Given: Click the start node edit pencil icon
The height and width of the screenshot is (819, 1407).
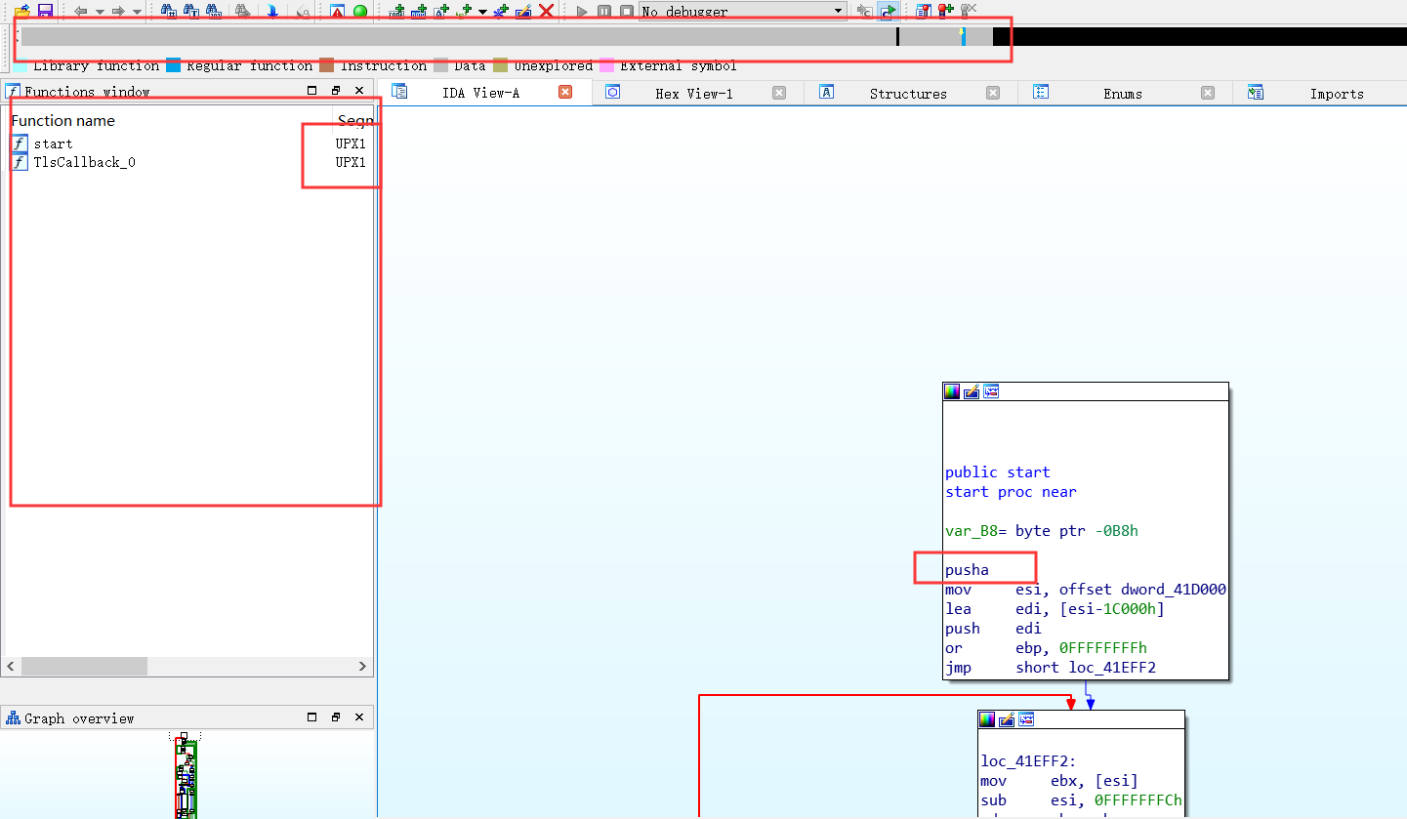Looking at the screenshot, I should [972, 391].
